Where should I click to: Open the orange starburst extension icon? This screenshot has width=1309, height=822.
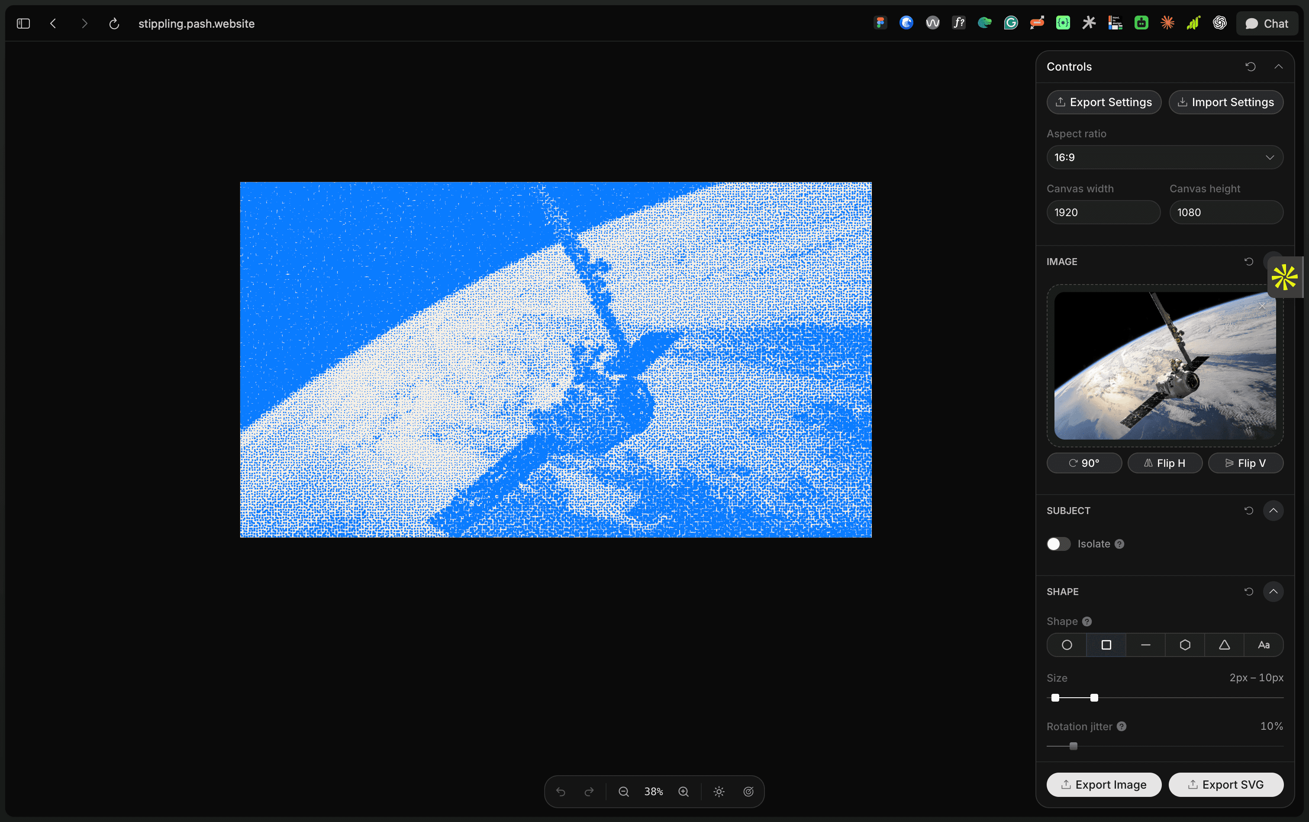click(1167, 23)
